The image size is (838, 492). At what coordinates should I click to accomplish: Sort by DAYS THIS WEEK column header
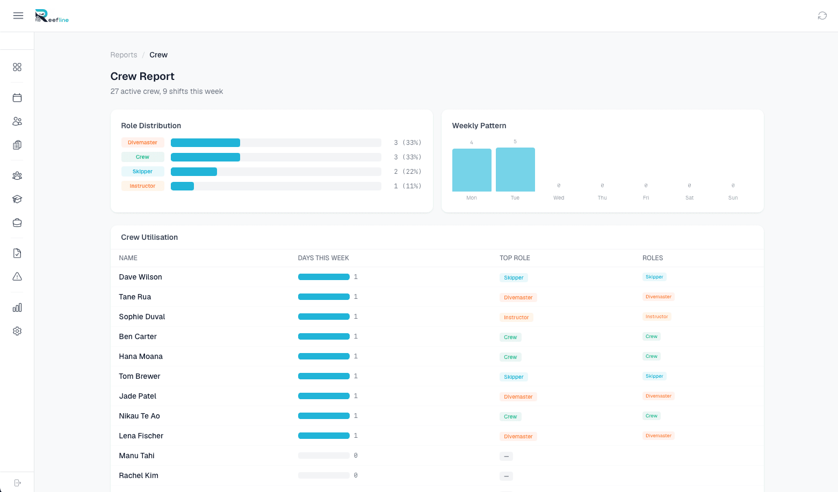tap(323, 258)
